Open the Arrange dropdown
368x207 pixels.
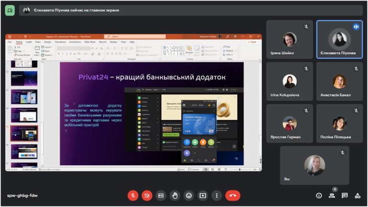(189, 50)
